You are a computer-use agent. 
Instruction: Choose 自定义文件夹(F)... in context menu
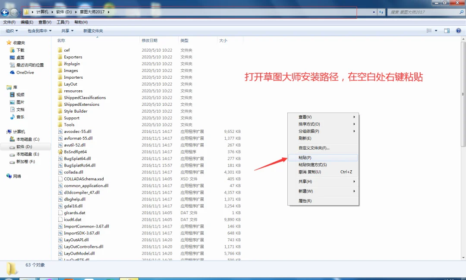pos(323,148)
